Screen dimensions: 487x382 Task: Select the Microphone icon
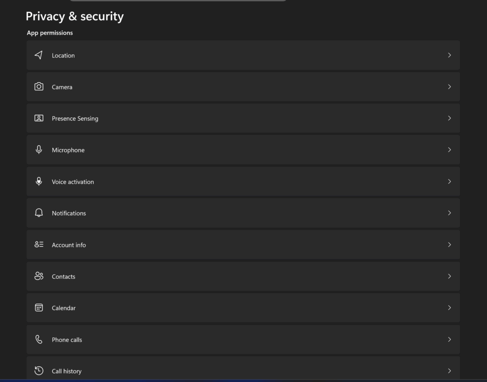39,149
